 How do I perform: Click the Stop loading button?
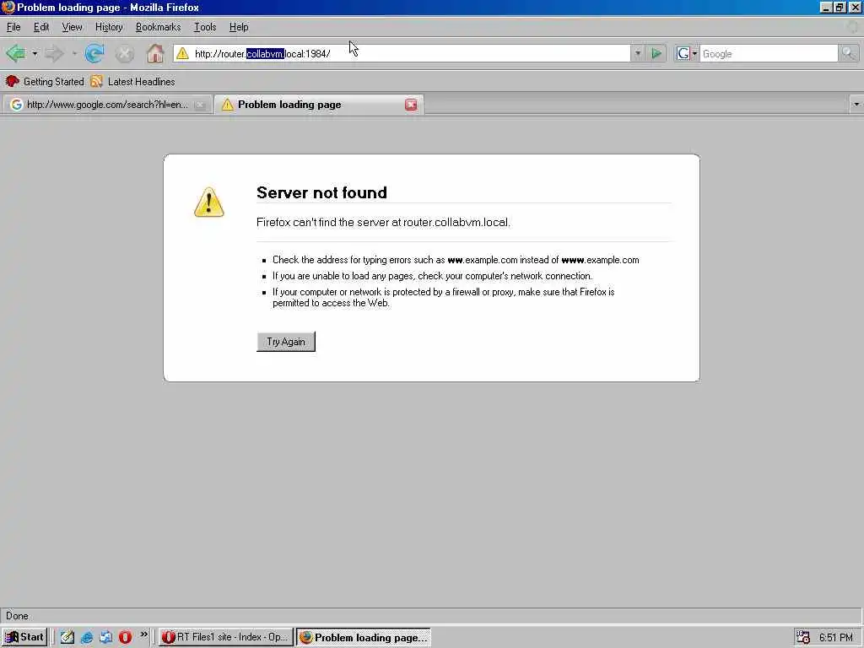pyautogui.click(x=125, y=53)
